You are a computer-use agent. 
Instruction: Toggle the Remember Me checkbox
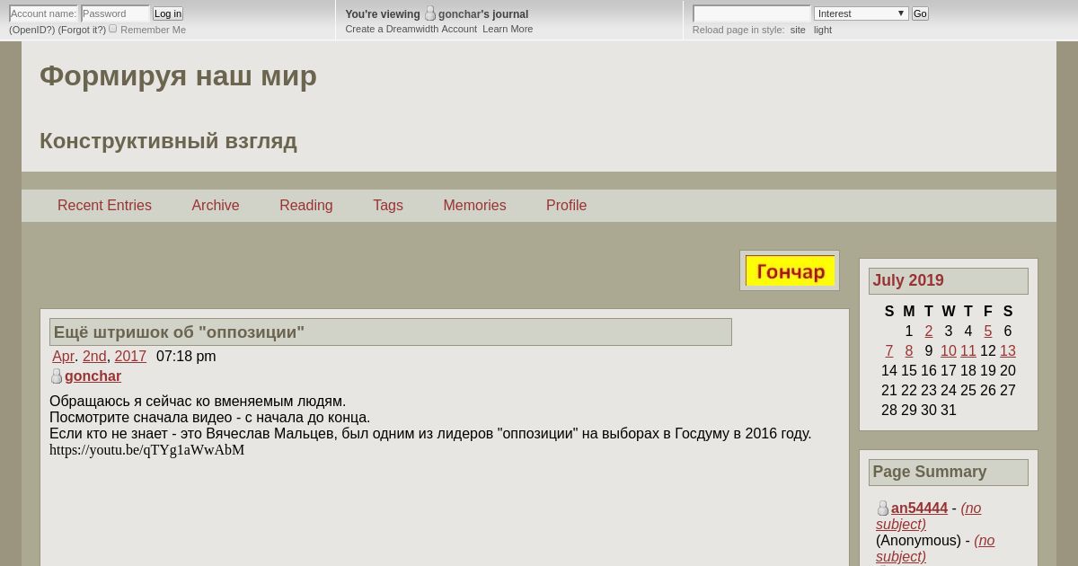point(113,29)
